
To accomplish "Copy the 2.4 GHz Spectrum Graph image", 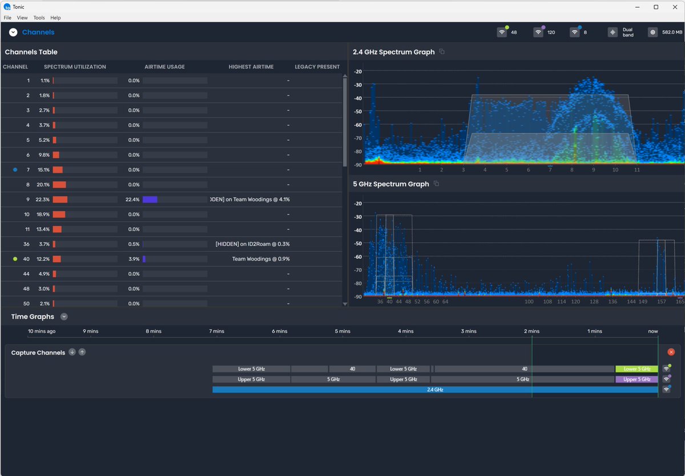I will [x=442, y=52].
